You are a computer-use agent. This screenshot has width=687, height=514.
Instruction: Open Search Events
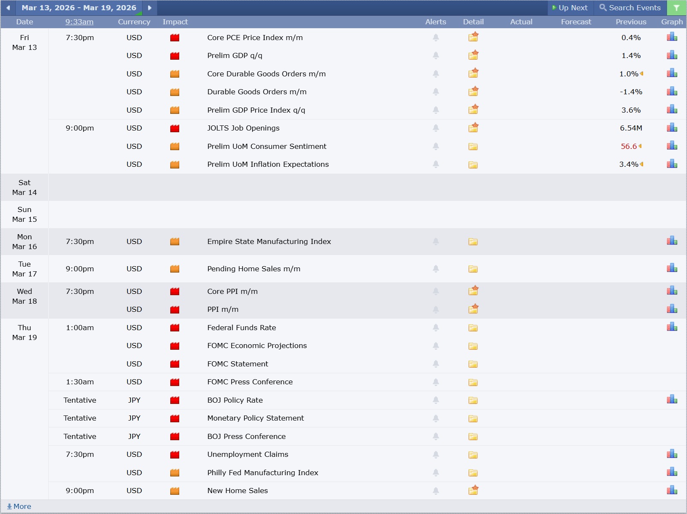click(x=630, y=8)
